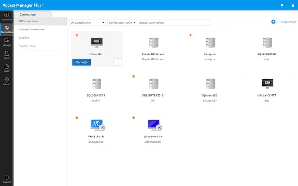The width and height of the screenshot is (298, 186).
Task: Click the Support headset icon
Action: click(6, 179)
